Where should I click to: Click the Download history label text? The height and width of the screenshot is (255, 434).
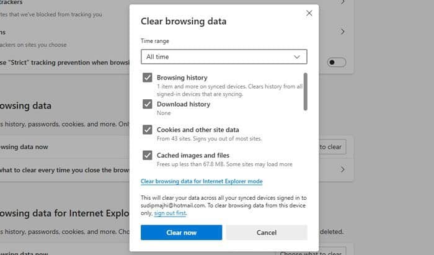[184, 104]
